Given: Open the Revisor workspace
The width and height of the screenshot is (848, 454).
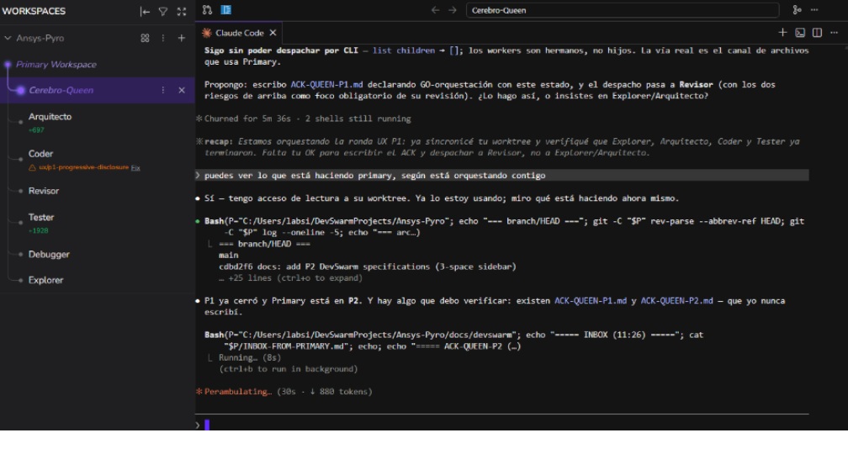Looking at the screenshot, I should tap(43, 191).
